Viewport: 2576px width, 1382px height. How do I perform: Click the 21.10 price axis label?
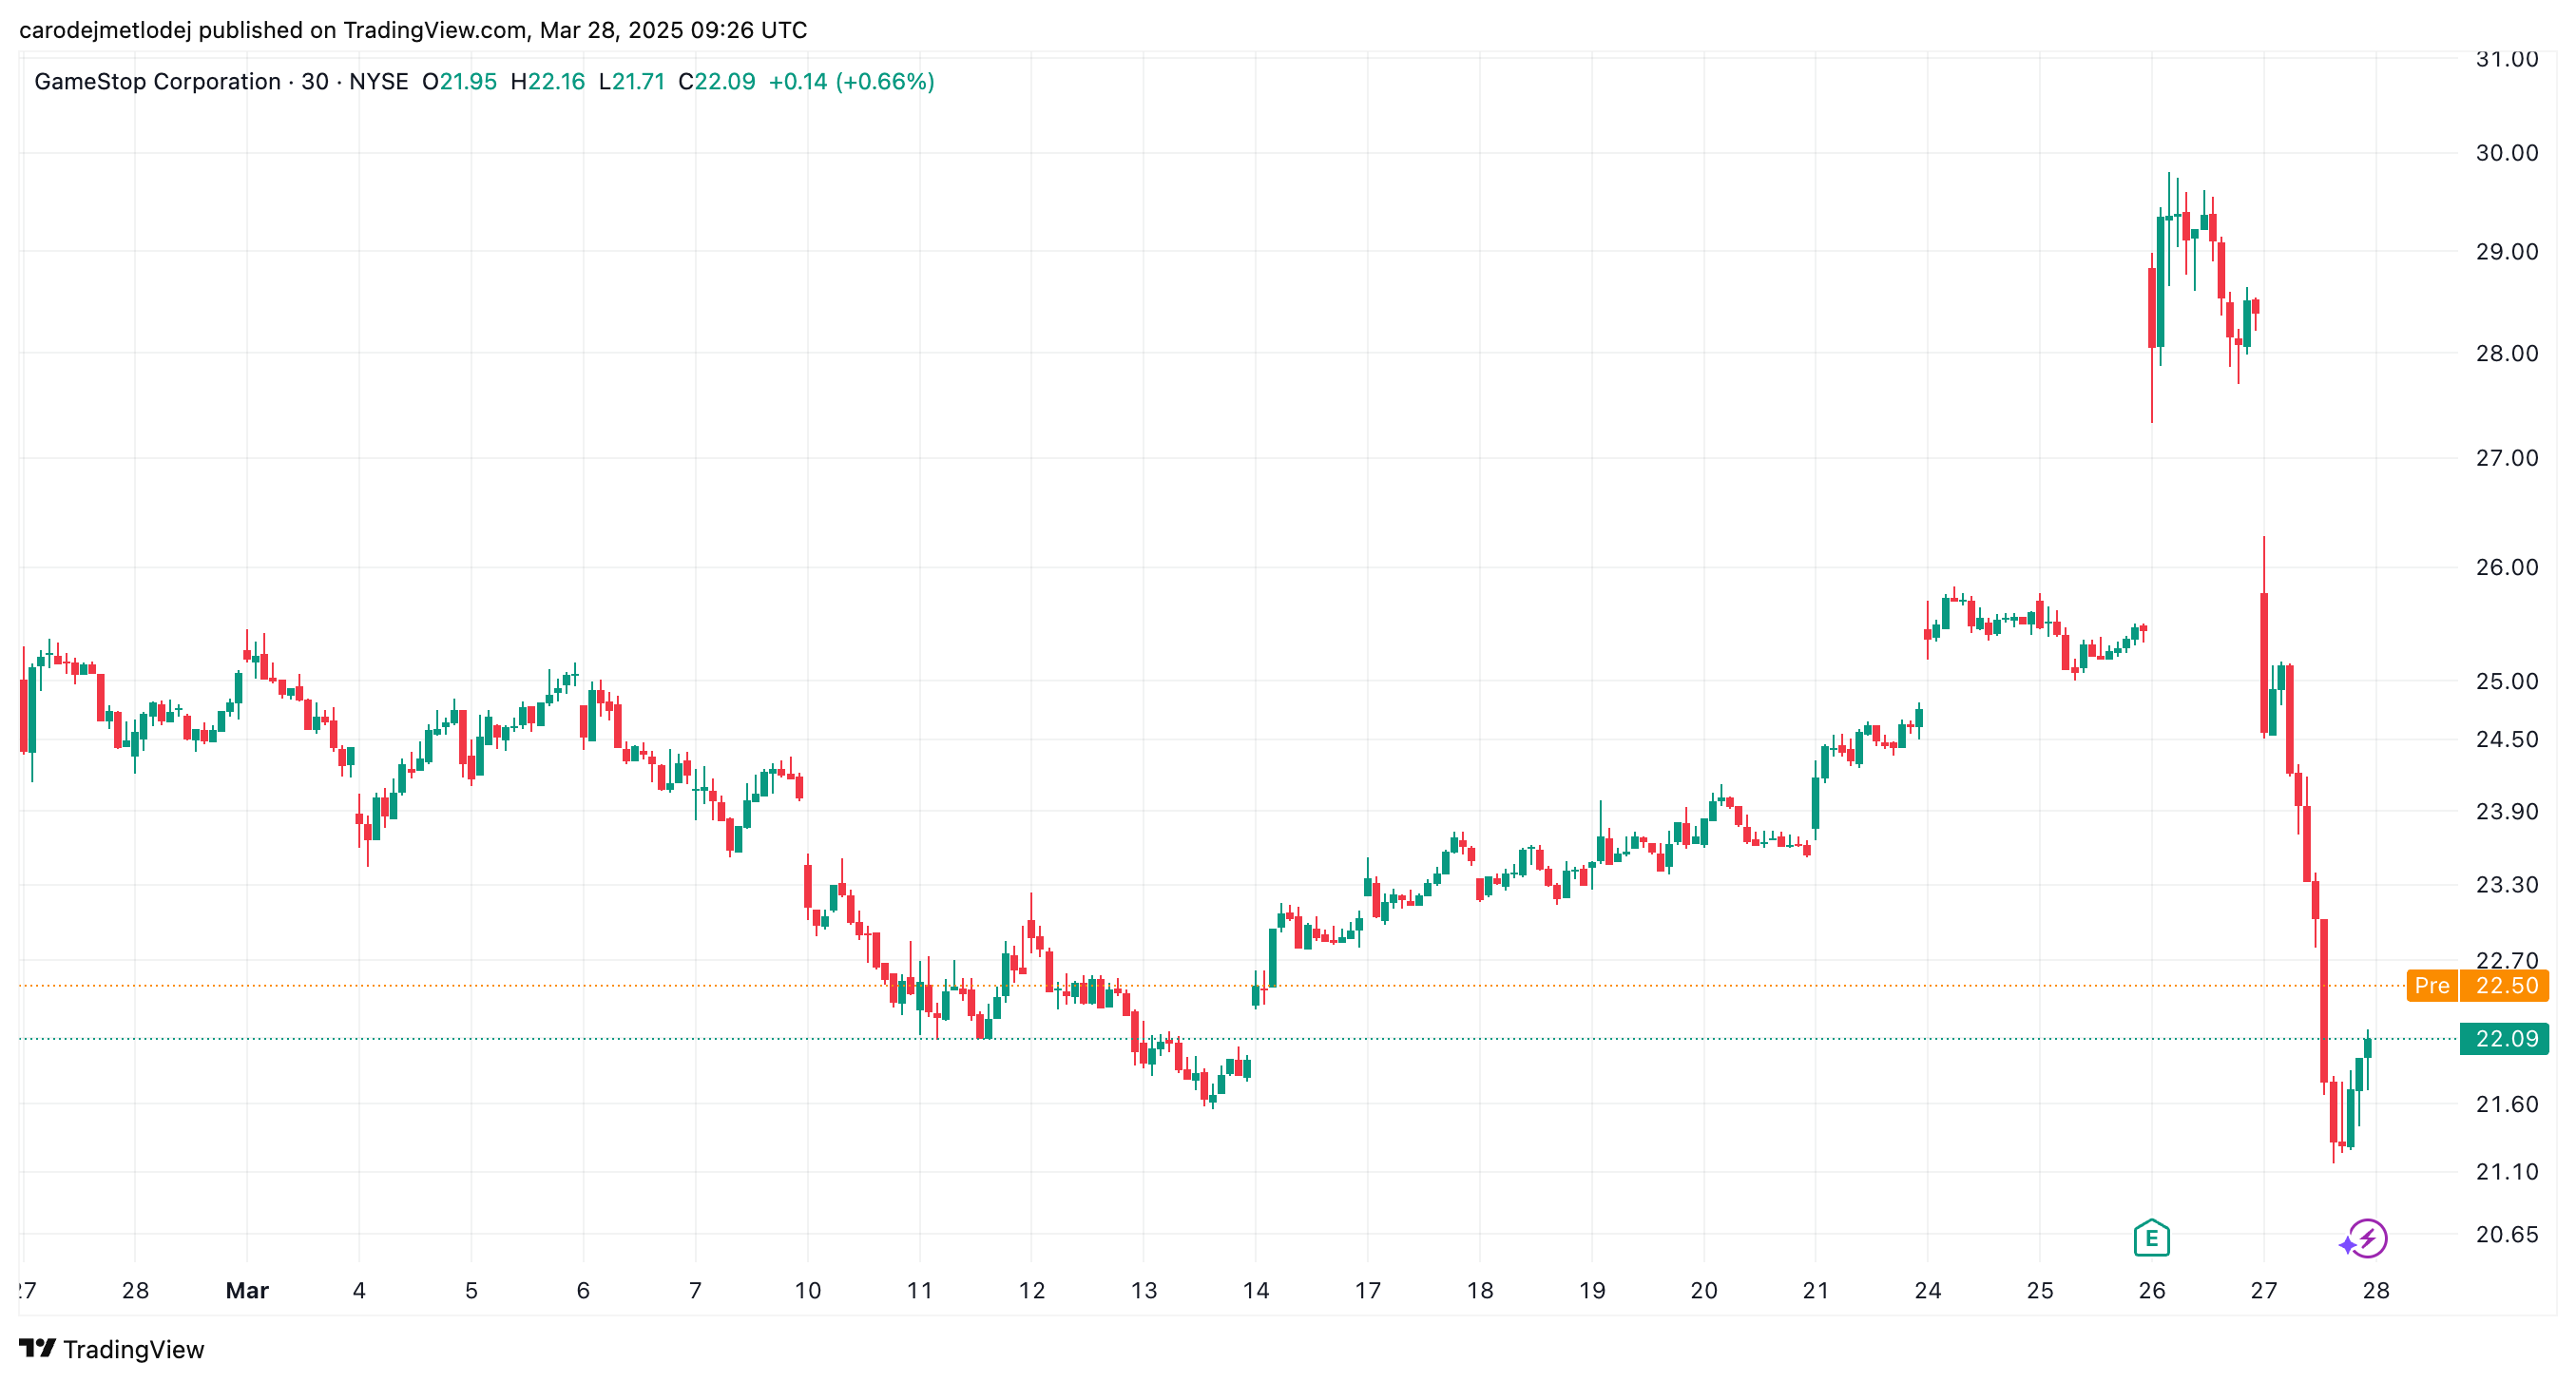(2506, 1171)
